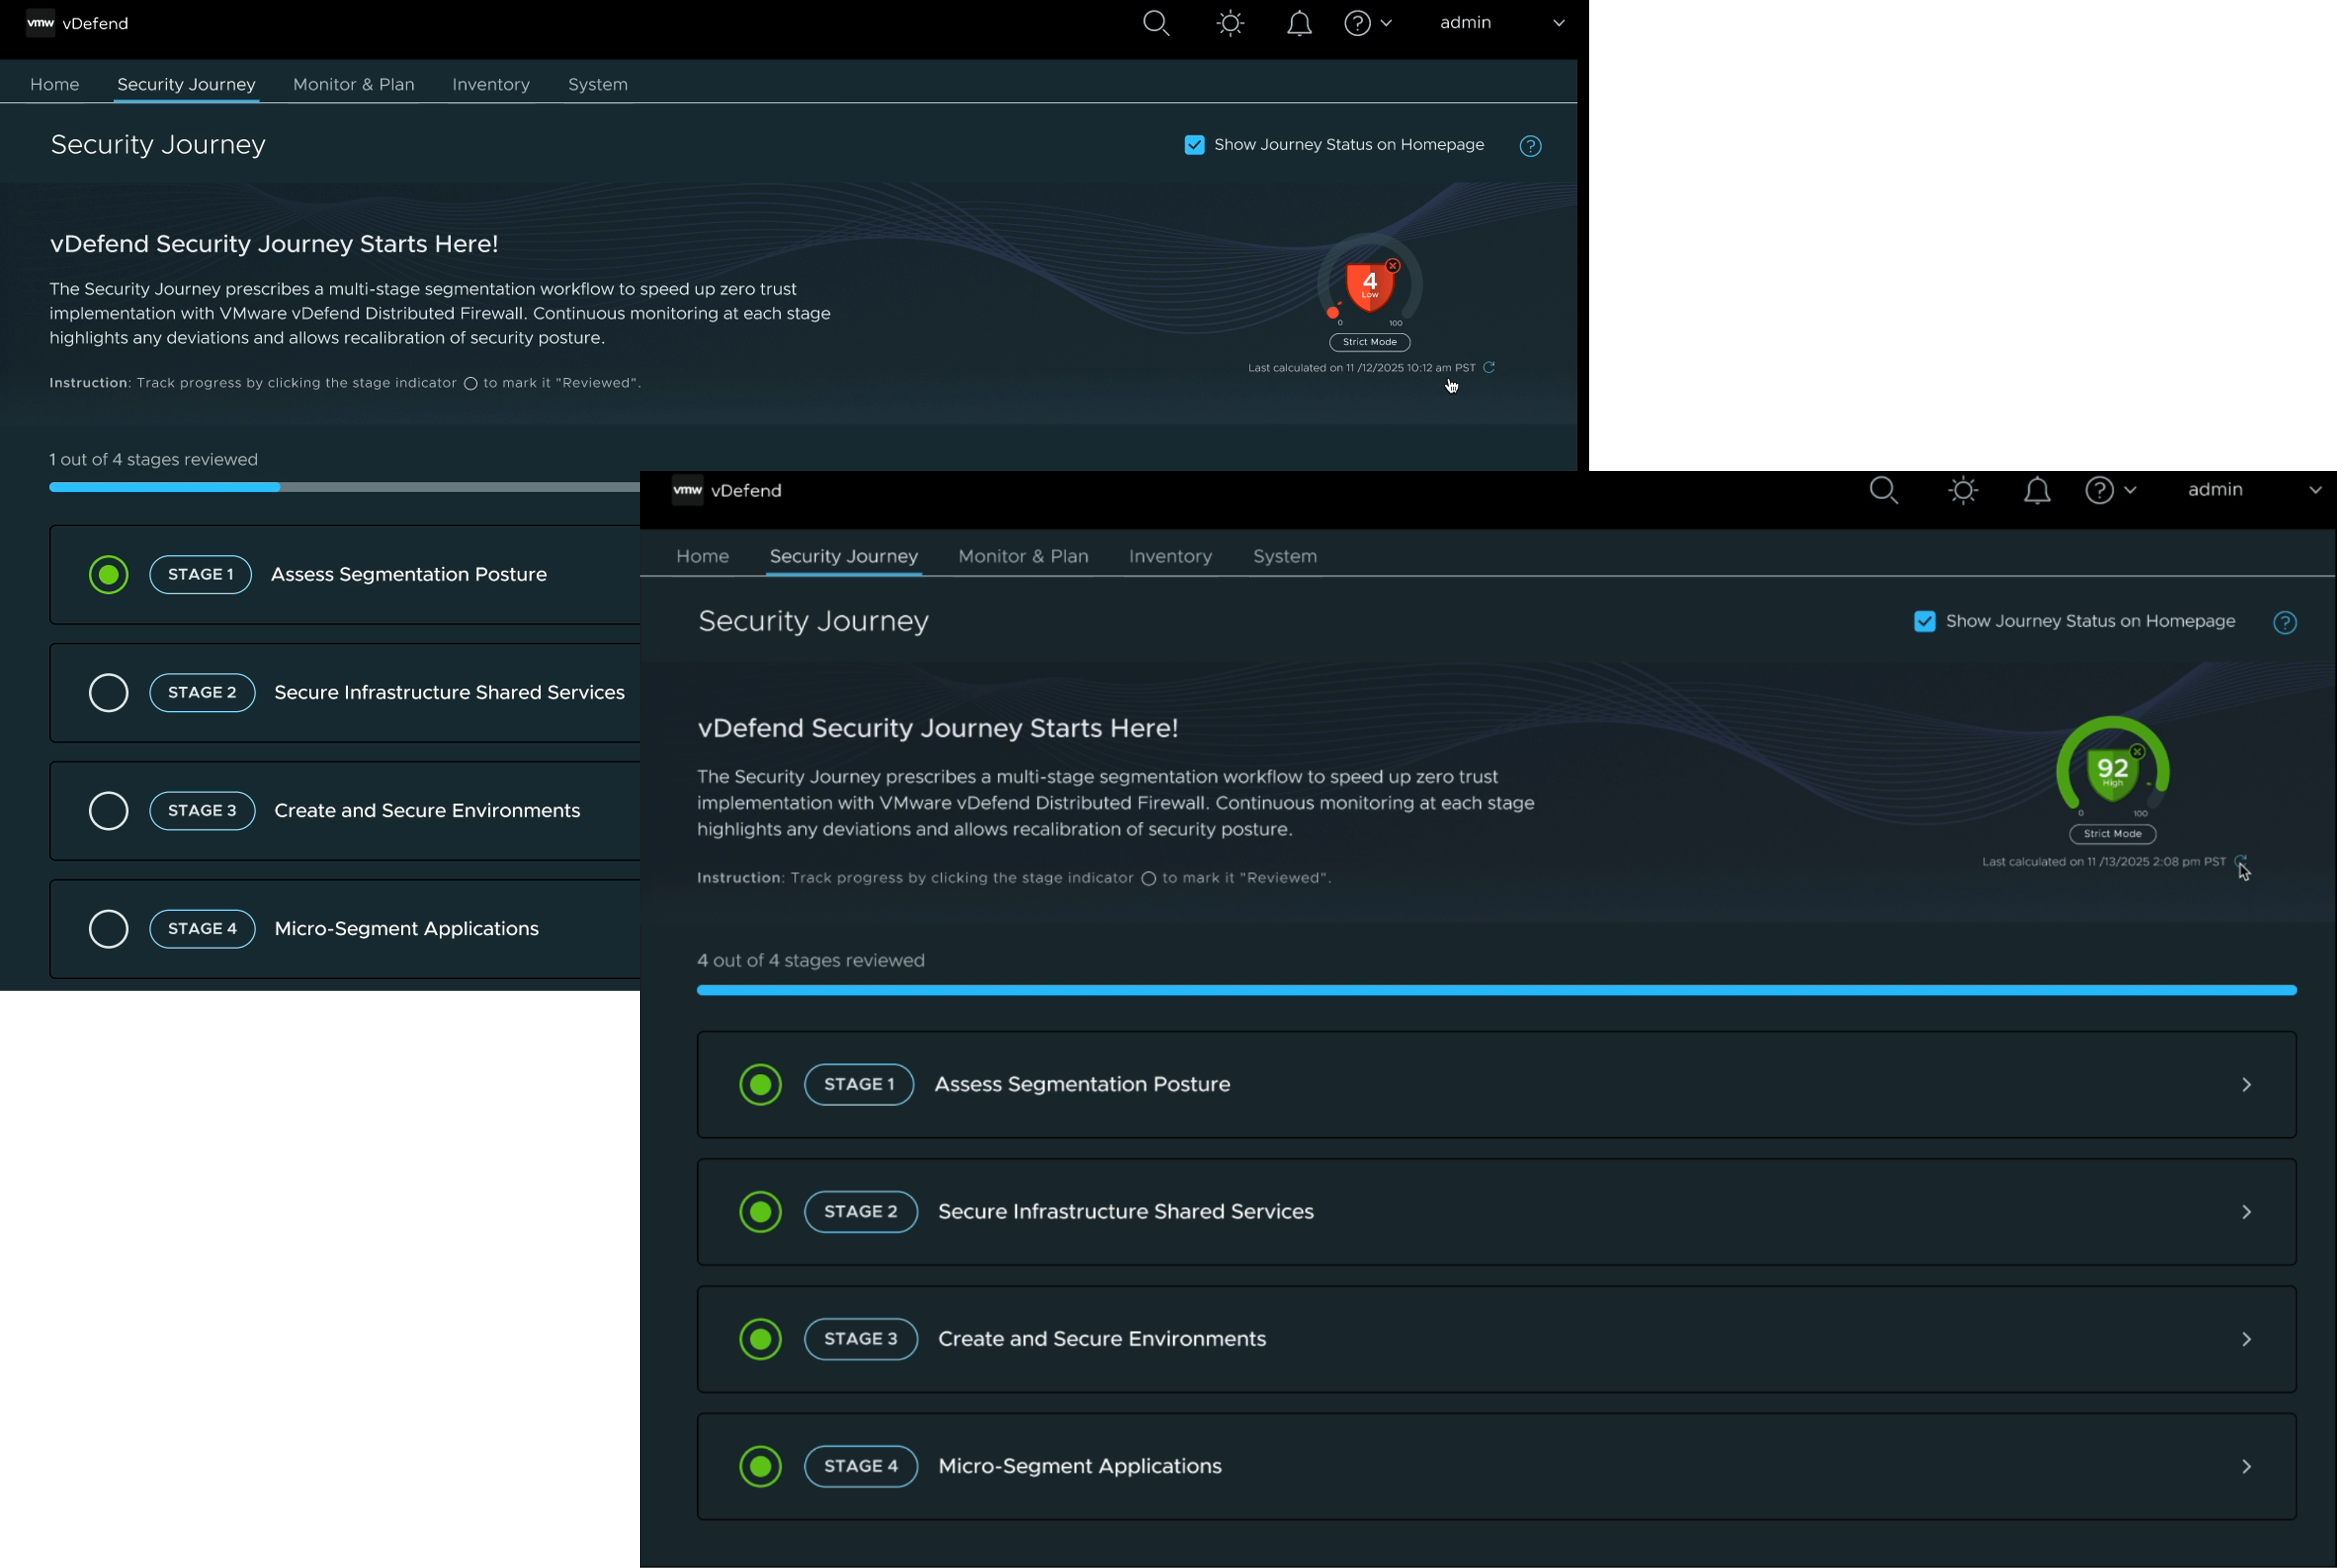Expand Stage 1 Assess Segmentation Posture chevron
Screen dimensions: 2337x1568
(2246, 1085)
